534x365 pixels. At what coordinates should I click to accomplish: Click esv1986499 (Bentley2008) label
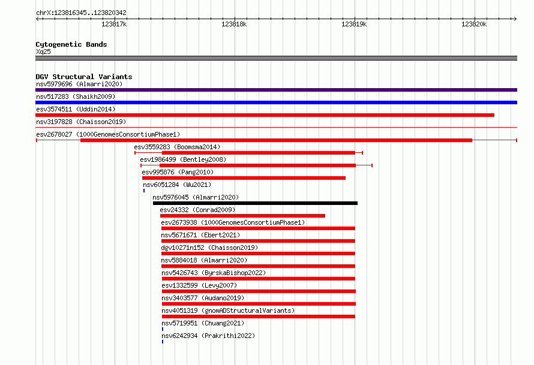pos(183,159)
